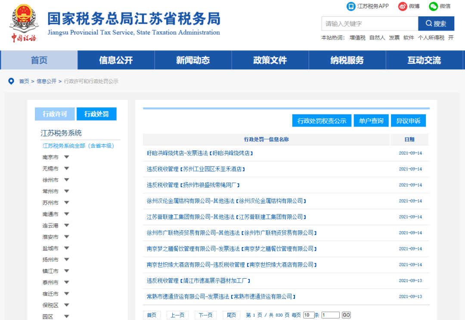Click the location pin beside the breadcrumb
This screenshot has width=465, height=320.
[x=11, y=80]
